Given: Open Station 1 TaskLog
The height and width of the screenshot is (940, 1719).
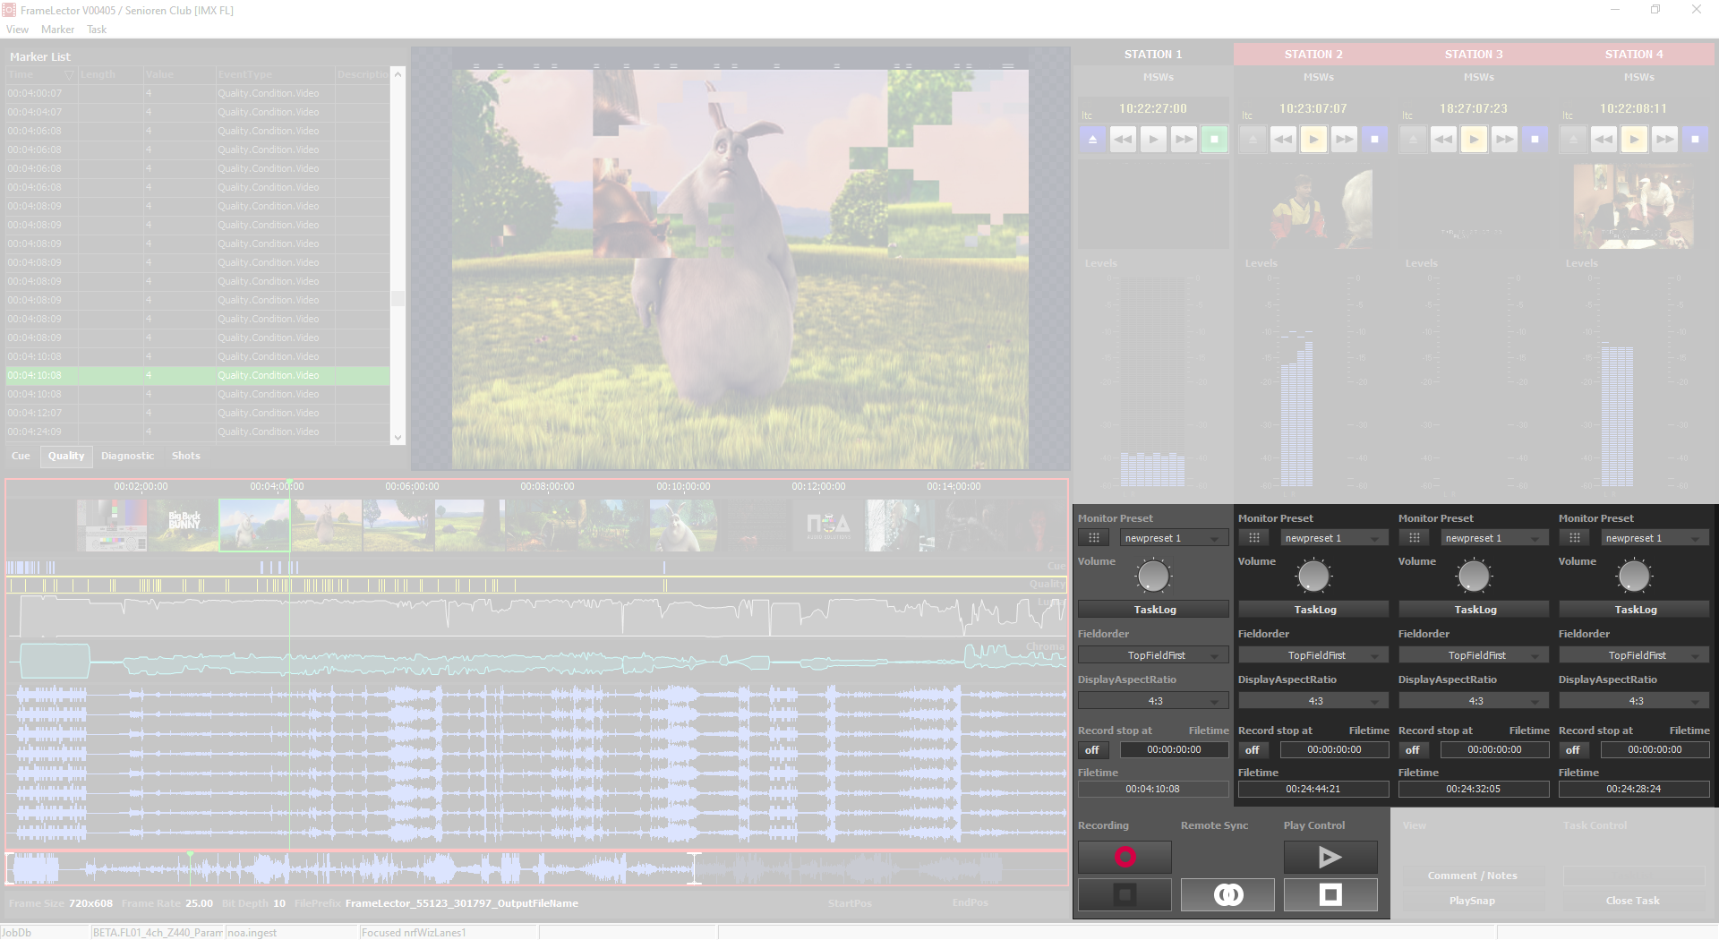Looking at the screenshot, I should click(1153, 610).
